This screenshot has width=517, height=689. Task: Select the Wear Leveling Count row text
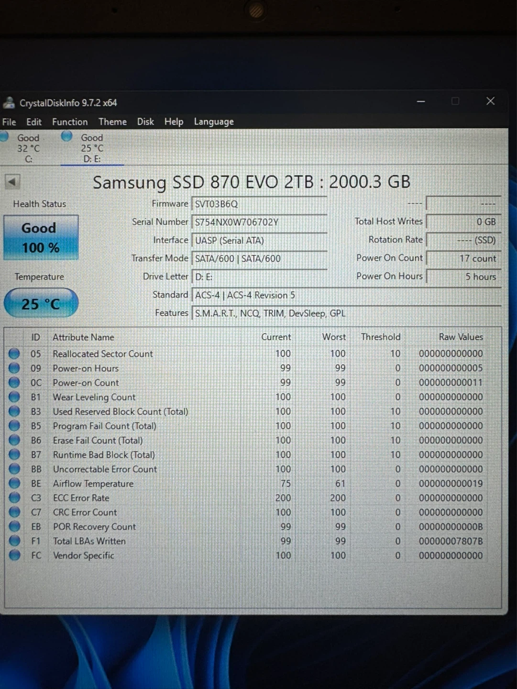(x=94, y=397)
